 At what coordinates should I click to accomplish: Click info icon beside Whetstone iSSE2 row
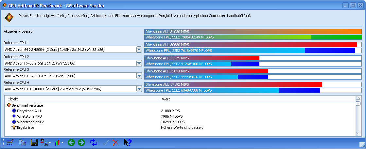point(14,122)
